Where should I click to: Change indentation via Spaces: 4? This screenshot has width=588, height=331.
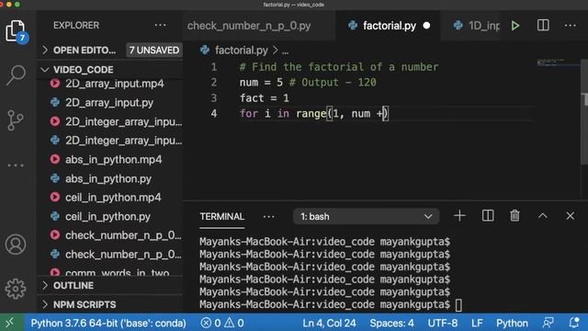coord(392,323)
